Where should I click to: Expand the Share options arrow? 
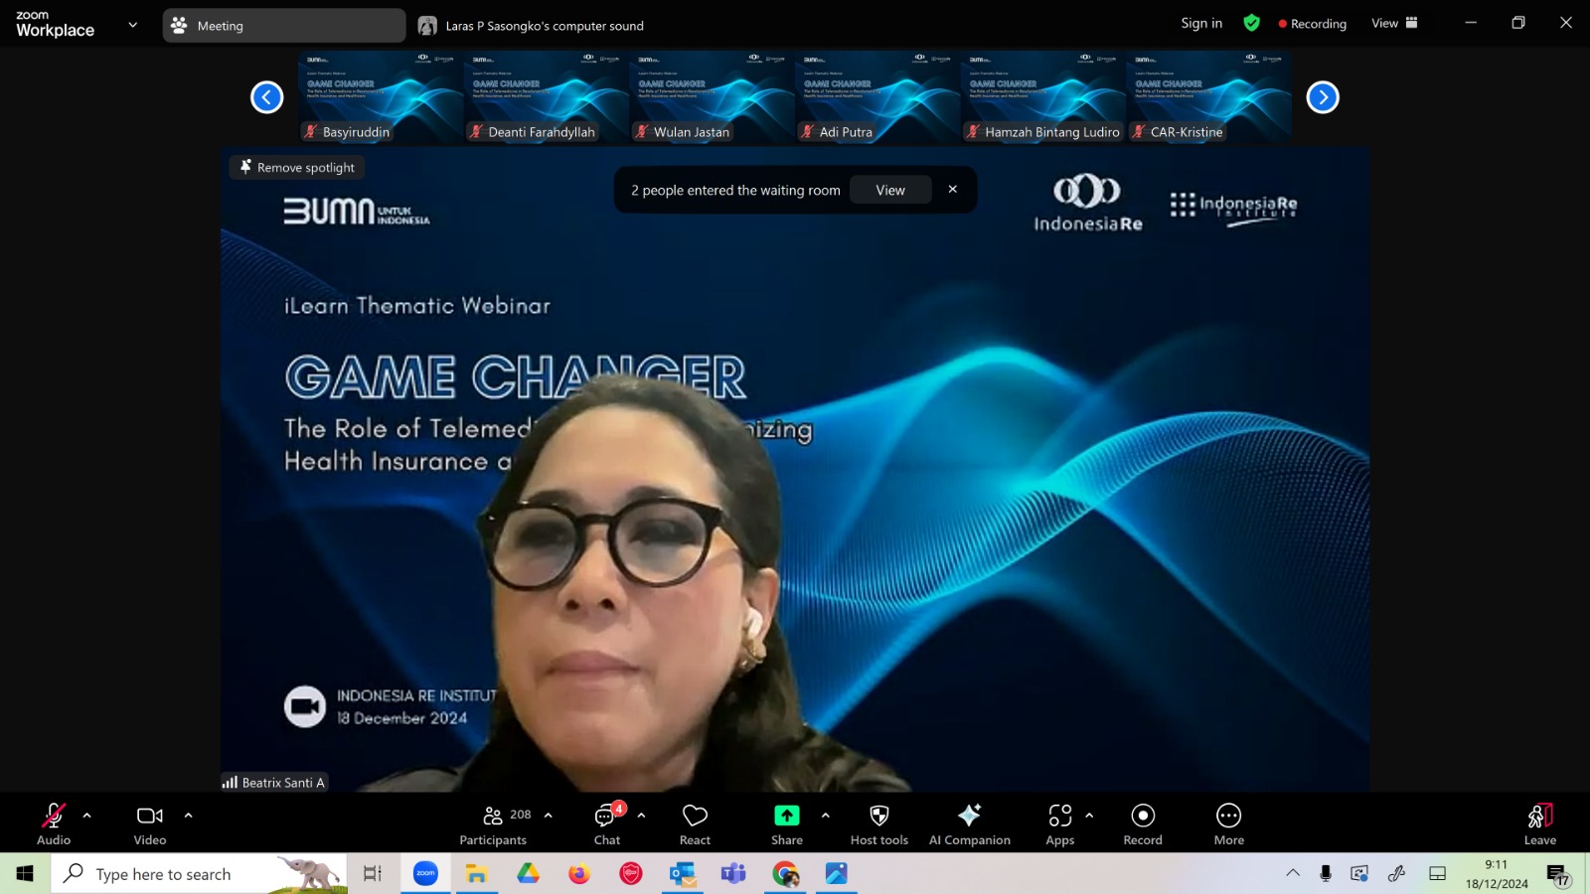(826, 816)
